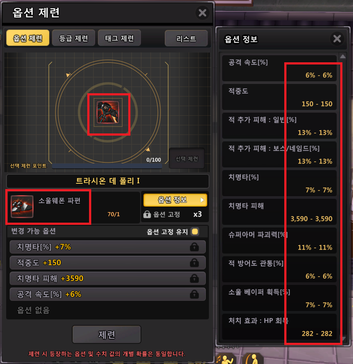
Task: Click the 제련 button
Action: [107, 334]
